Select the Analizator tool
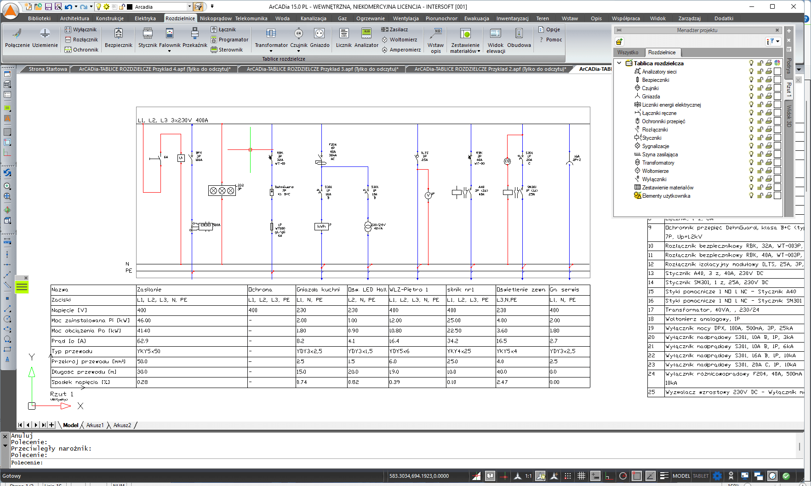Screen dimensions: 811x486 [366, 38]
